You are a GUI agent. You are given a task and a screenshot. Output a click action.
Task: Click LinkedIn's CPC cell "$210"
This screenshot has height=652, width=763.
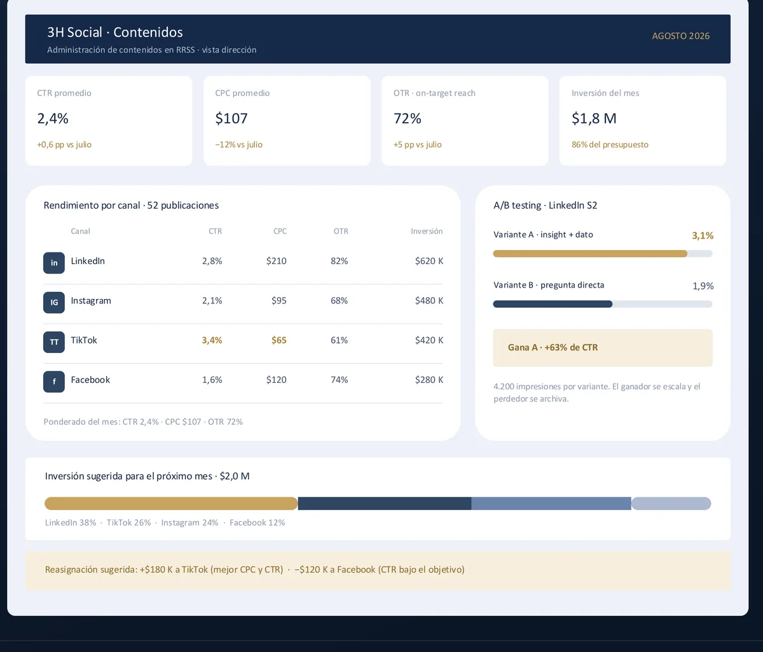tap(277, 261)
